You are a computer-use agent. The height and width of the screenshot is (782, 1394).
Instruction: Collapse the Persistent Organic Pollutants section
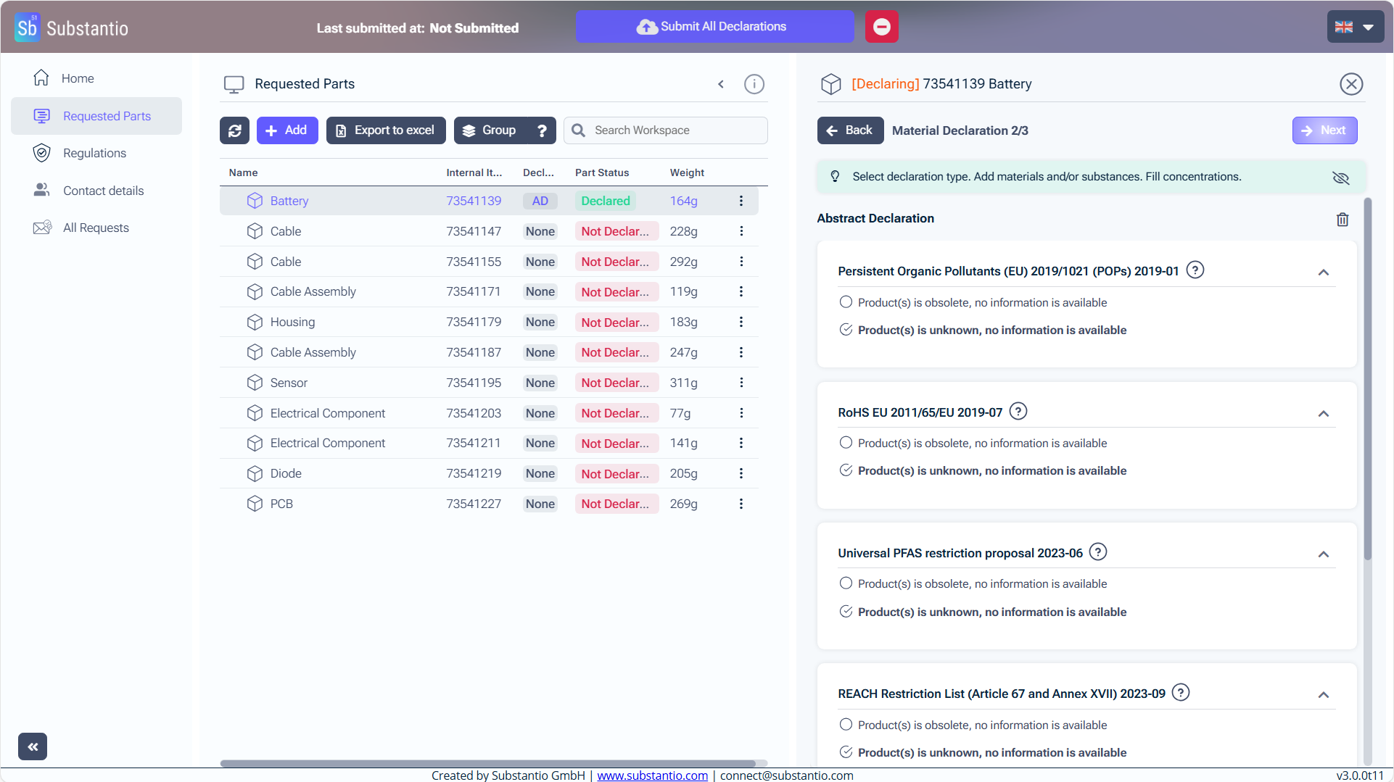(1323, 273)
